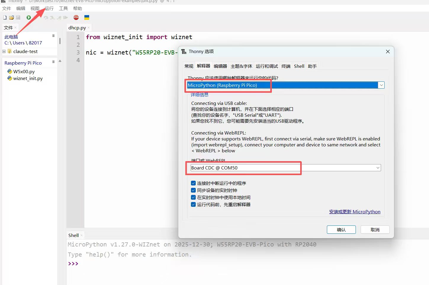Open the MicroPython (Raspberry Pi Pico) interpreter dropdown
The width and height of the screenshot is (429, 285).
click(381, 85)
